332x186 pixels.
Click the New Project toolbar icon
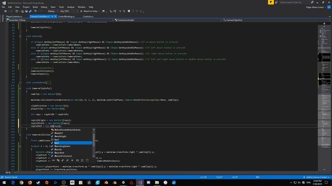[17, 11]
